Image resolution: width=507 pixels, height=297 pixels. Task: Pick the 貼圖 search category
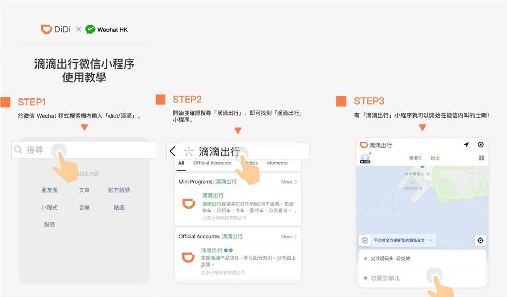point(119,208)
